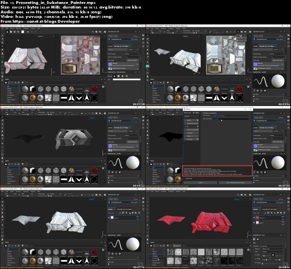Clear shelf search with X icon, 00:08:44 frame
This screenshot has height=269, width=291.
(250, 246)
